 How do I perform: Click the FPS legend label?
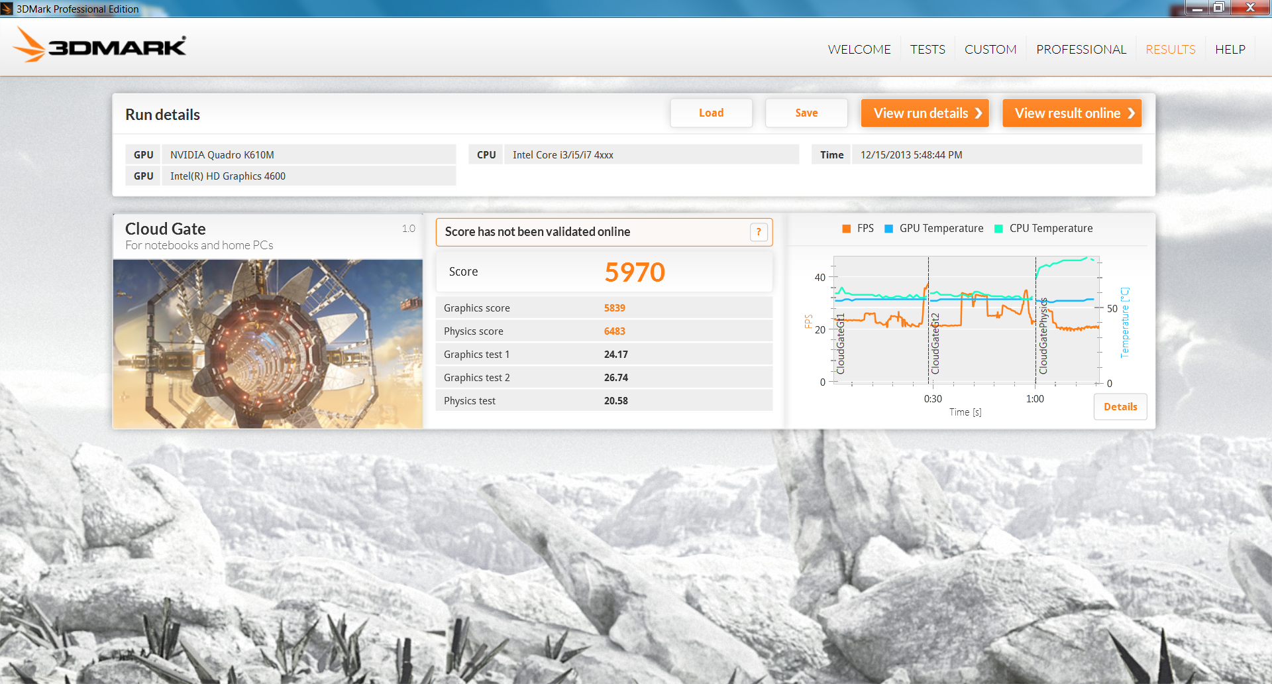point(865,229)
